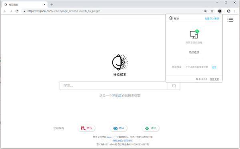The width and height of the screenshot is (240, 149).
Task: Click the magnifier search button
Action: tap(174, 86)
